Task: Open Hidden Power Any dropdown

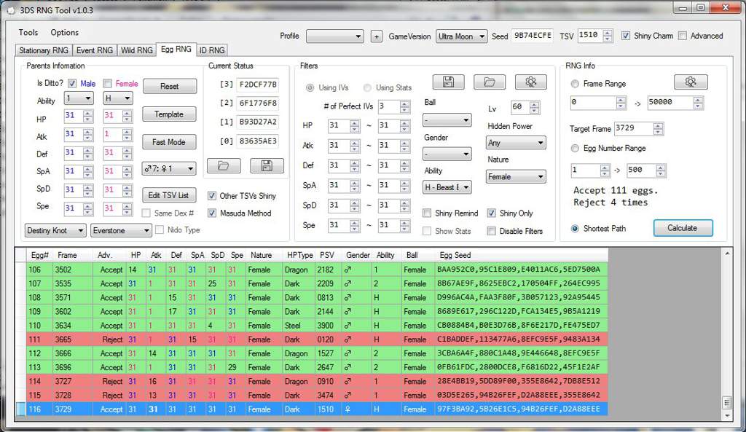Action: coord(516,143)
